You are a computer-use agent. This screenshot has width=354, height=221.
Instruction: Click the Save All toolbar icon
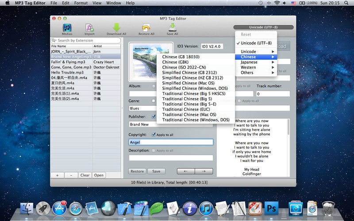[172, 27]
